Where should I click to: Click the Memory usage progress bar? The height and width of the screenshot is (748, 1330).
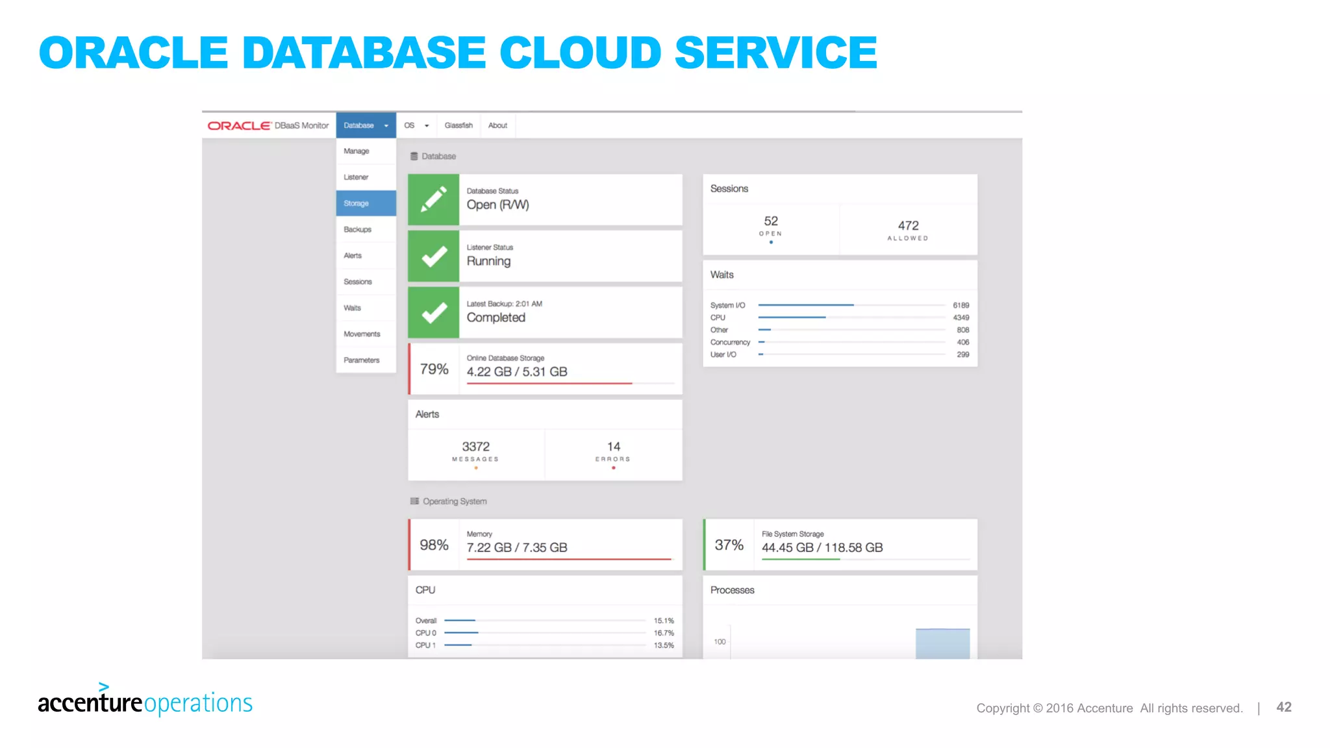[570, 559]
